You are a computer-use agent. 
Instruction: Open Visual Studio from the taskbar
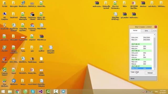pyautogui.click(x=40, y=92)
